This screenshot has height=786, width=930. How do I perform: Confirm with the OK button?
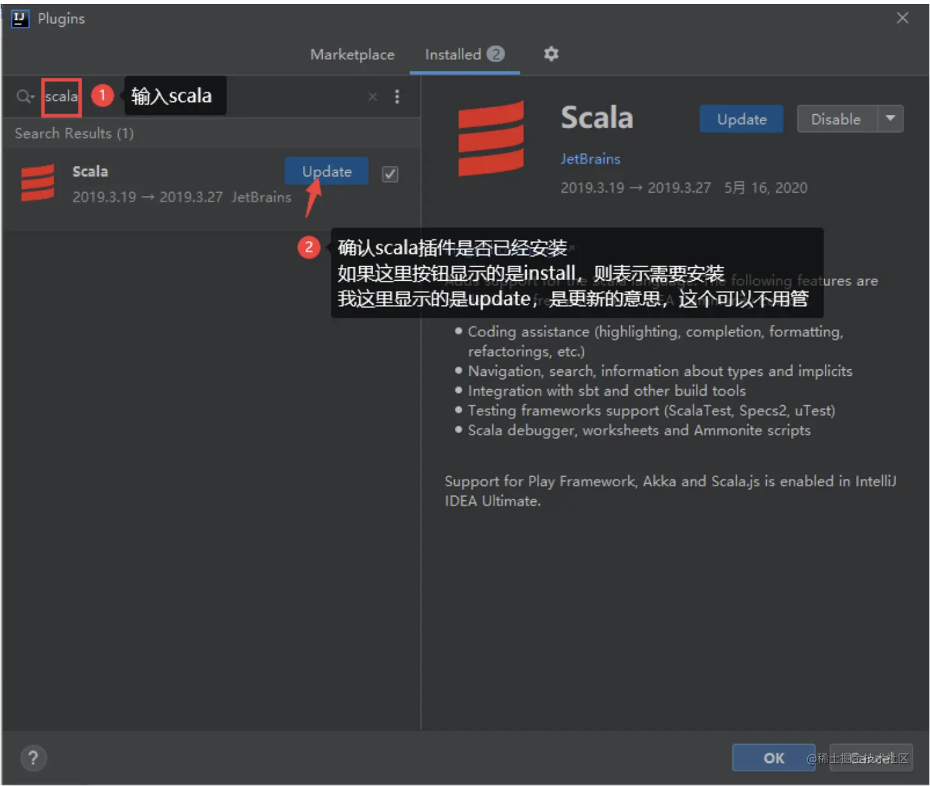(774, 758)
